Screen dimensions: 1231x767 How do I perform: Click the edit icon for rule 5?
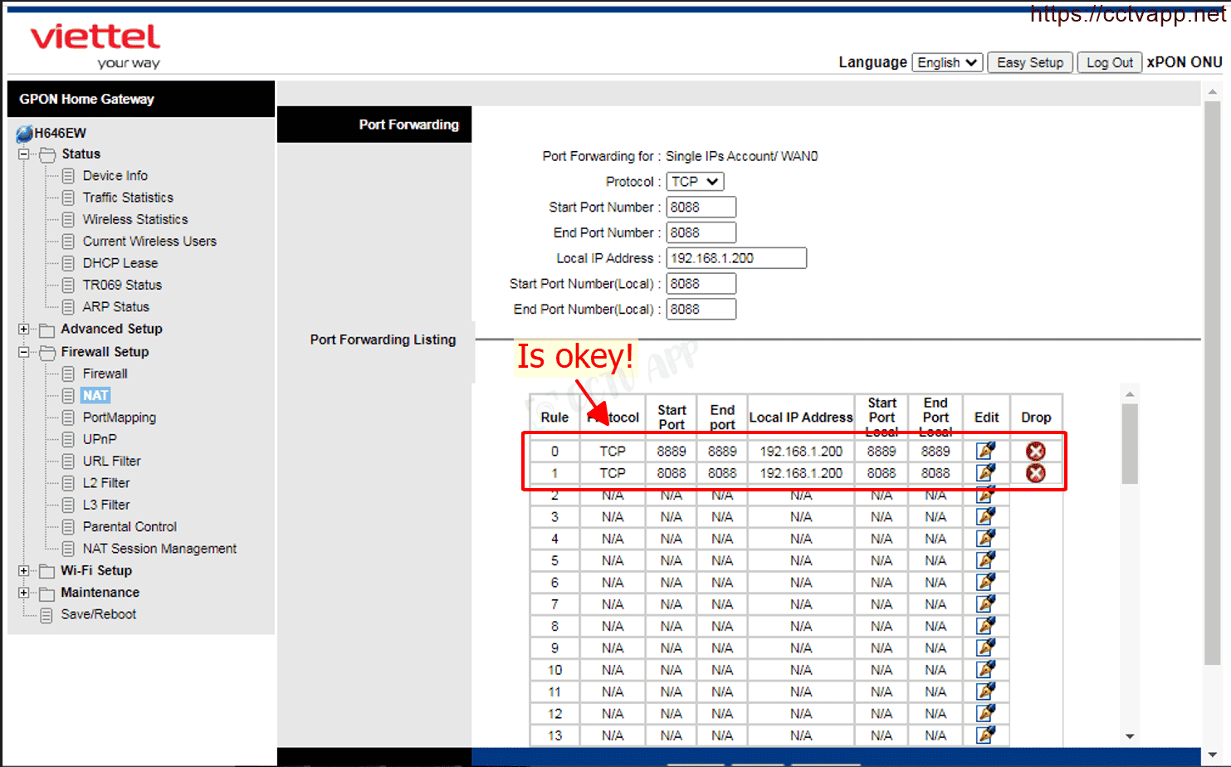click(985, 560)
